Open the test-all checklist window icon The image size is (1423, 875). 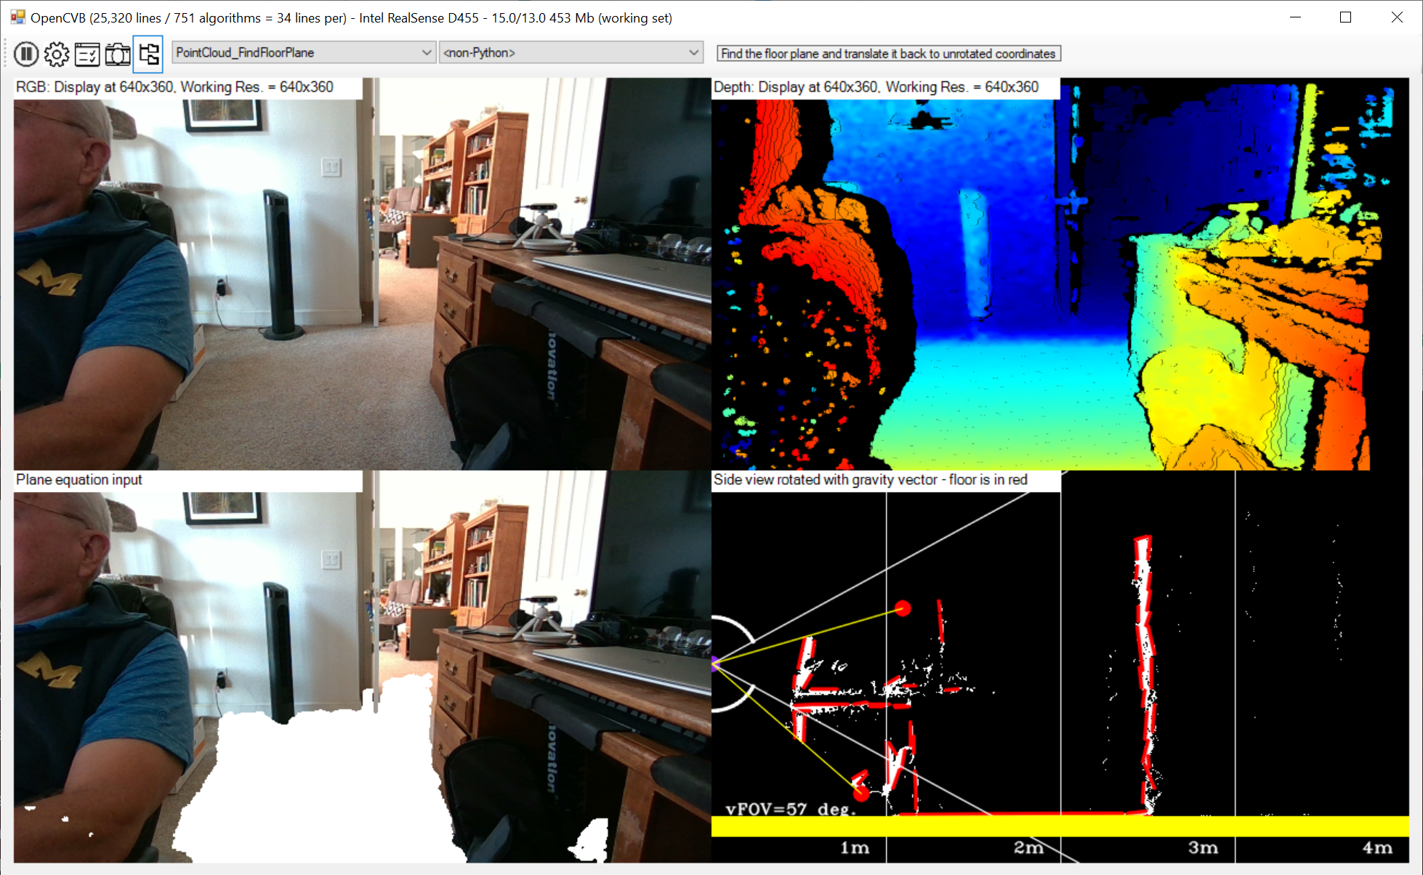click(87, 54)
